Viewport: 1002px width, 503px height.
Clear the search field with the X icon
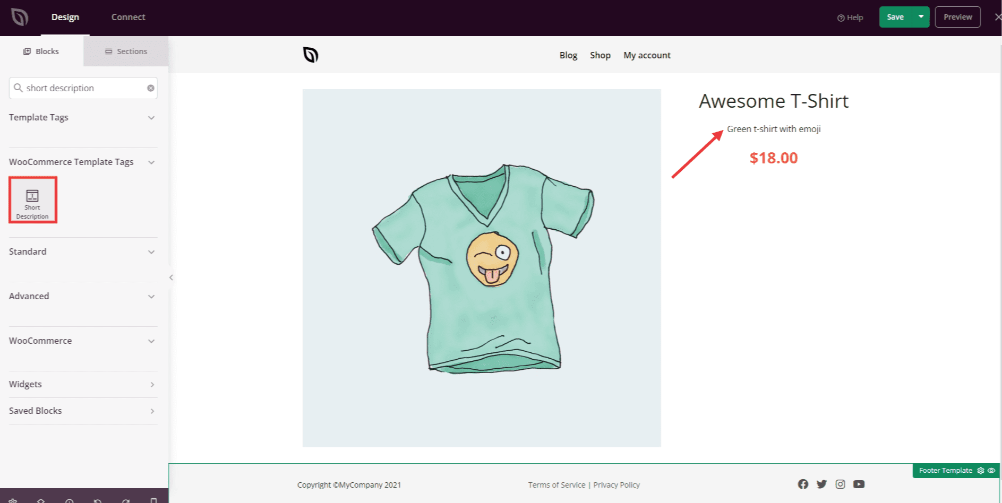[x=151, y=88]
